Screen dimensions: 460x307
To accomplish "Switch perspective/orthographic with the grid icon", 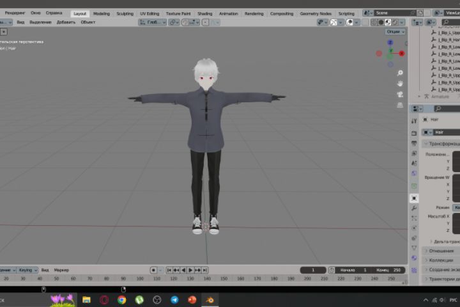I will pos(400,105).
